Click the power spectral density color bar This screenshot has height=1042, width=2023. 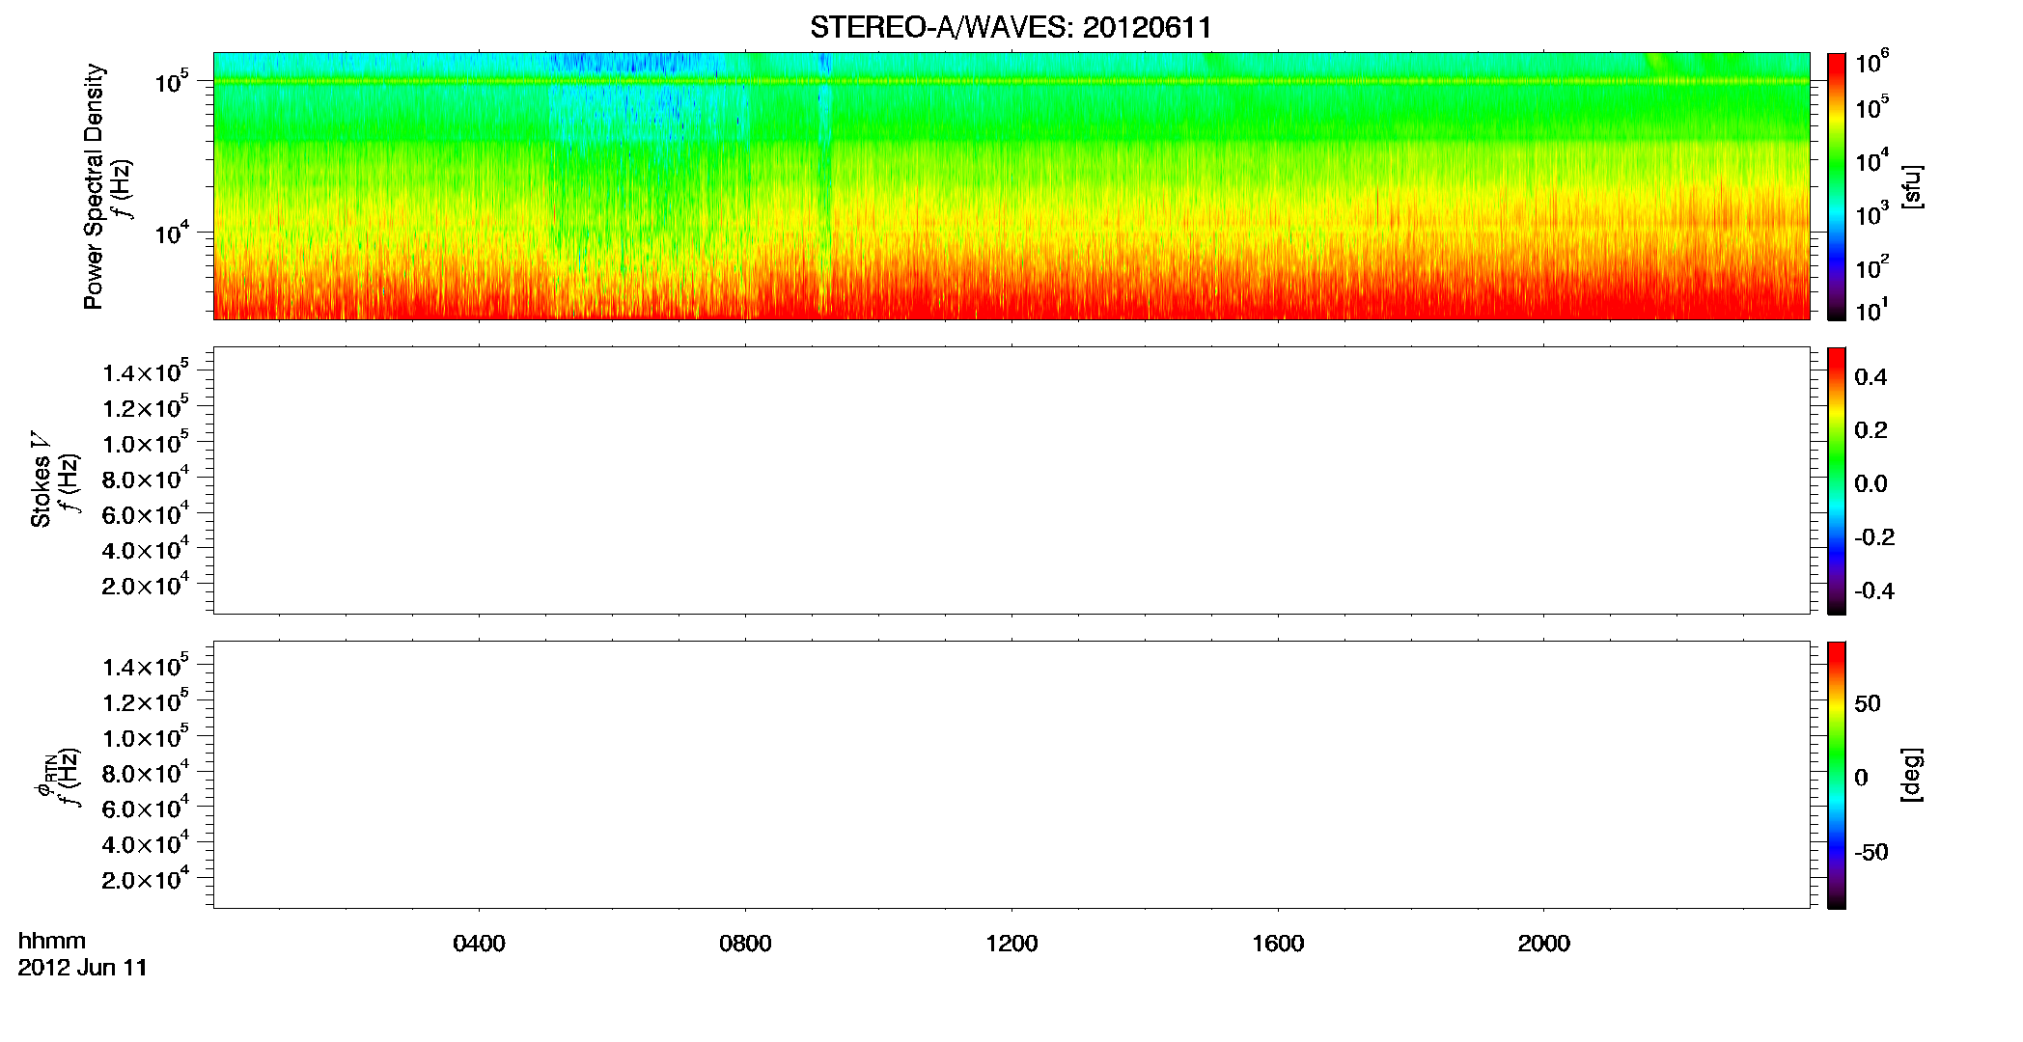pos(1837,186)
